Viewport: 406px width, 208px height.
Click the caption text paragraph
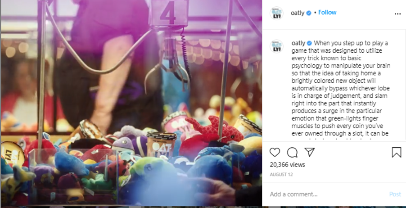coord(341,92)
